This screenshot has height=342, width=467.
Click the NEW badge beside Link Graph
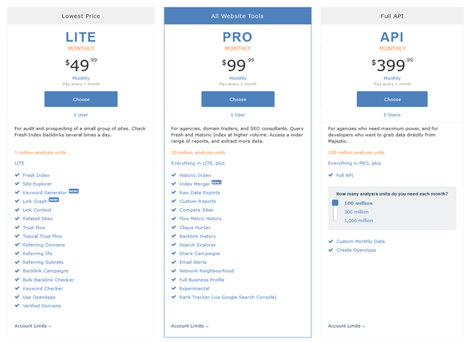coord(53,200)
